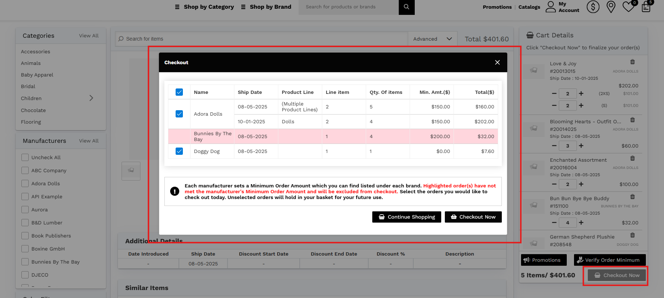Screen dimensions: 664x298
Task: Check Bunnies By The Bay filter
Action: 25,262
